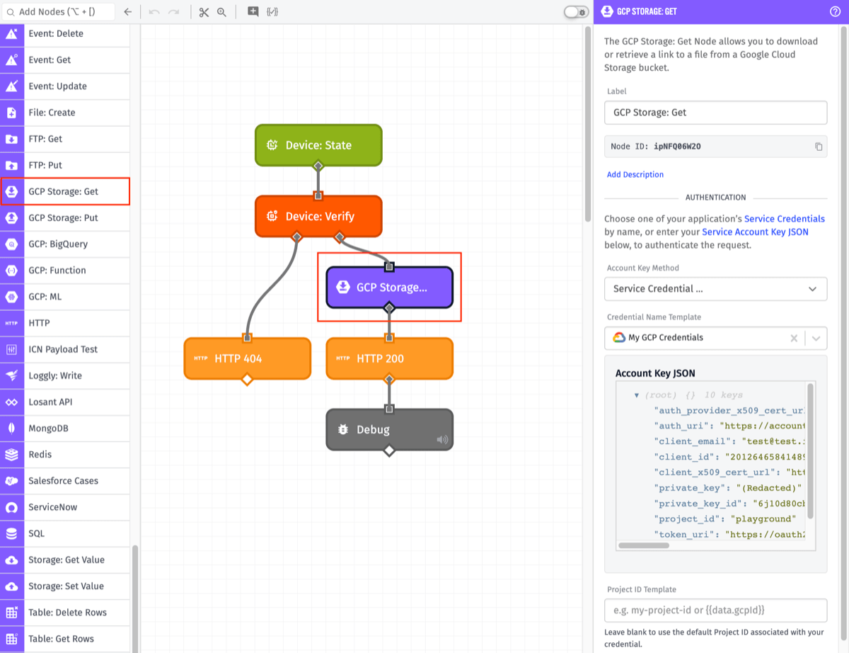This screenshot has width=849, height=653.
Task: Select ICN Payload Test palette node
Action: tap(65, 349)
